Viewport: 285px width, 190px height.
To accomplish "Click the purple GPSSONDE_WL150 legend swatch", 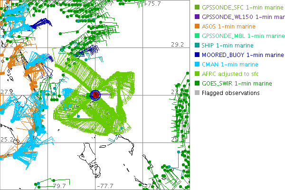I will pyautogui.click(x=197, y=17).
